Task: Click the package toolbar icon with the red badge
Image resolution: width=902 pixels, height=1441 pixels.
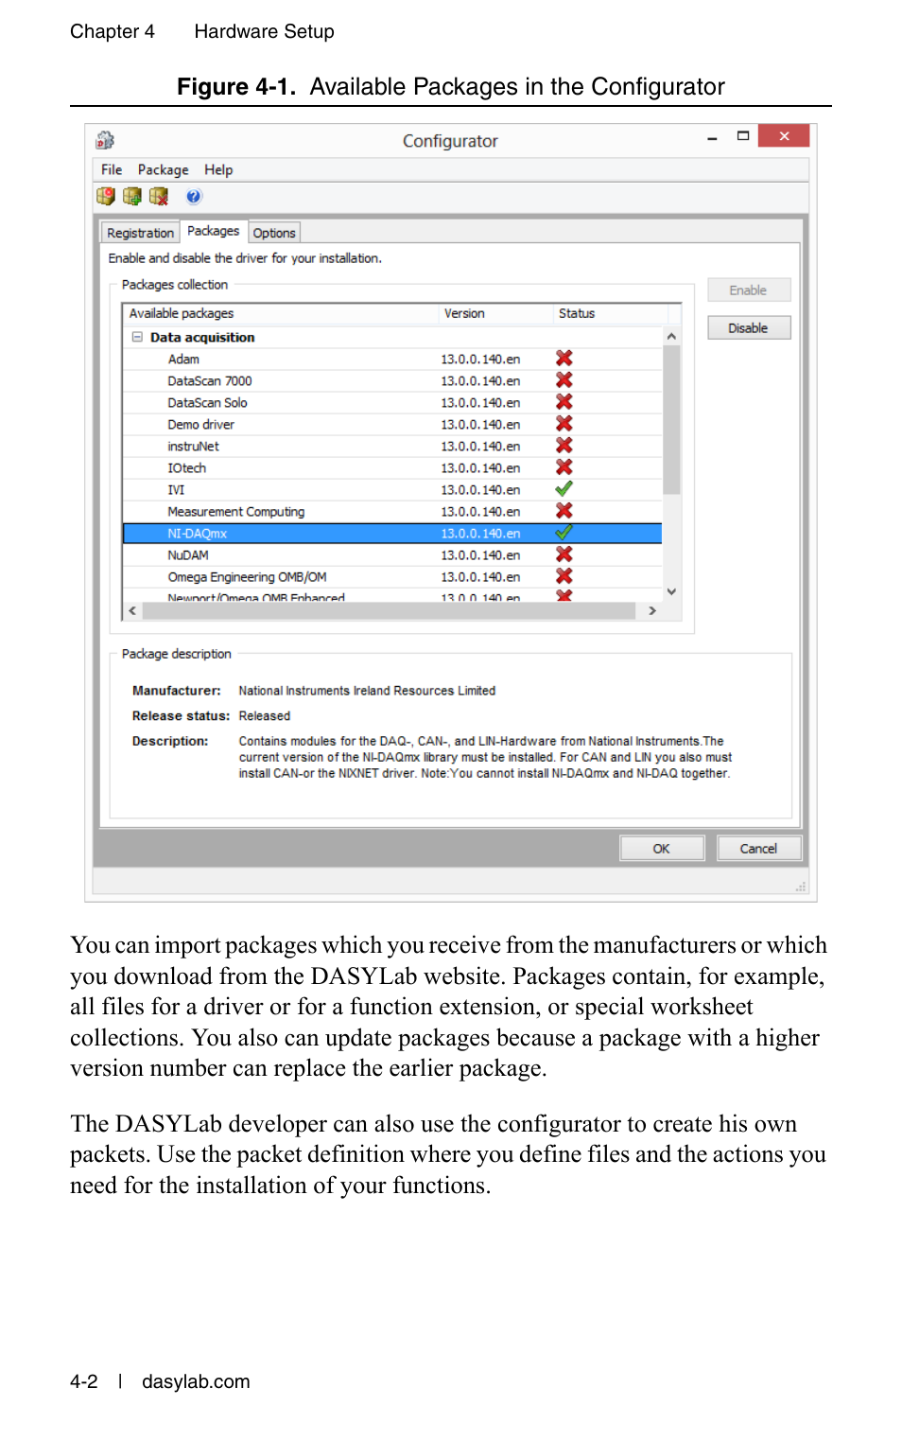Action: [x=106, y=196]
